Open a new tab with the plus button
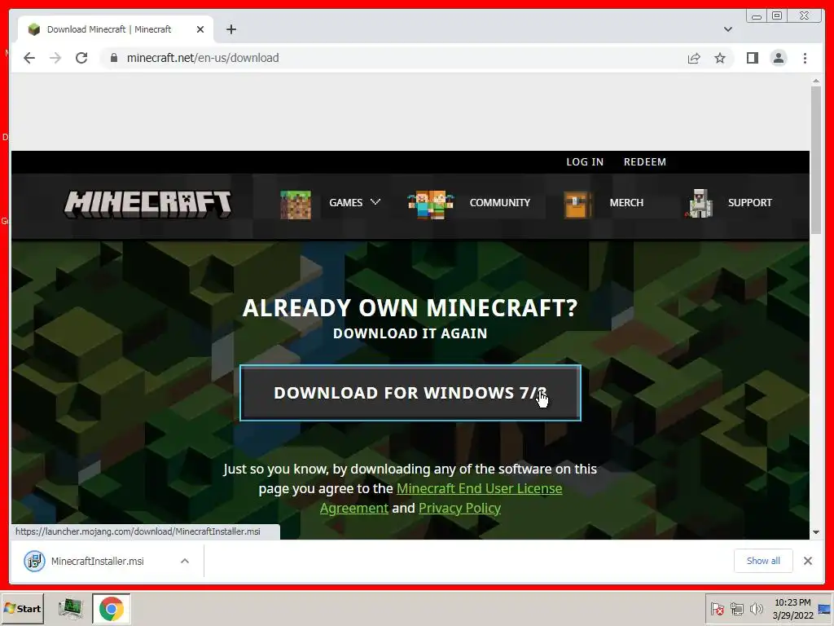 (x=230, y=29)
